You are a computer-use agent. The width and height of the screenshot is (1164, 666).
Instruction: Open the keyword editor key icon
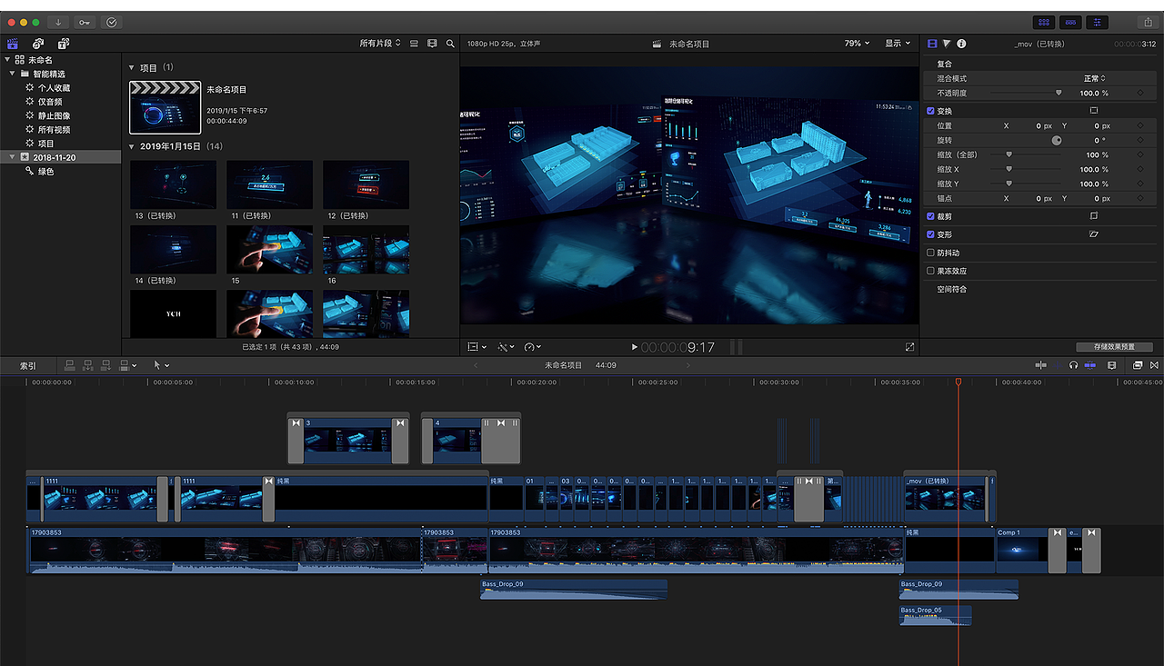pos(85,22)
